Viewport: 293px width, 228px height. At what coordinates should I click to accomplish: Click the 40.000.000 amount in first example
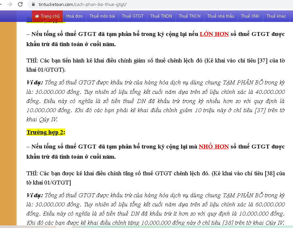[270, 92]
